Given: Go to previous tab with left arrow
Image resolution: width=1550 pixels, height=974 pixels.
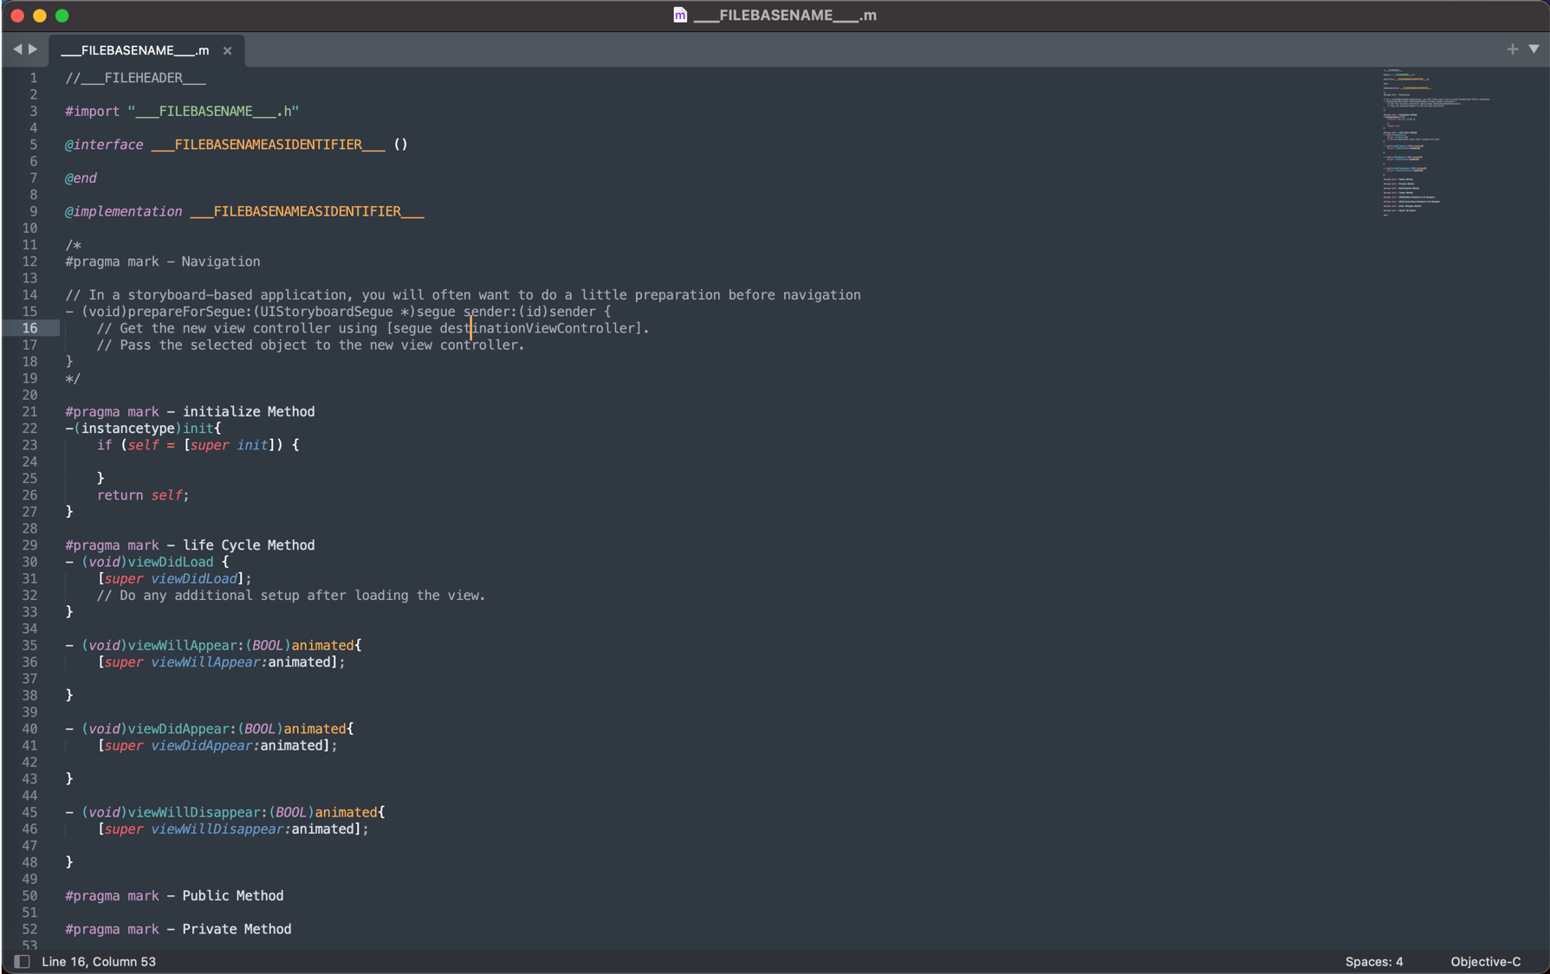Looking at the screenshot, I should [x=17, y=49].
